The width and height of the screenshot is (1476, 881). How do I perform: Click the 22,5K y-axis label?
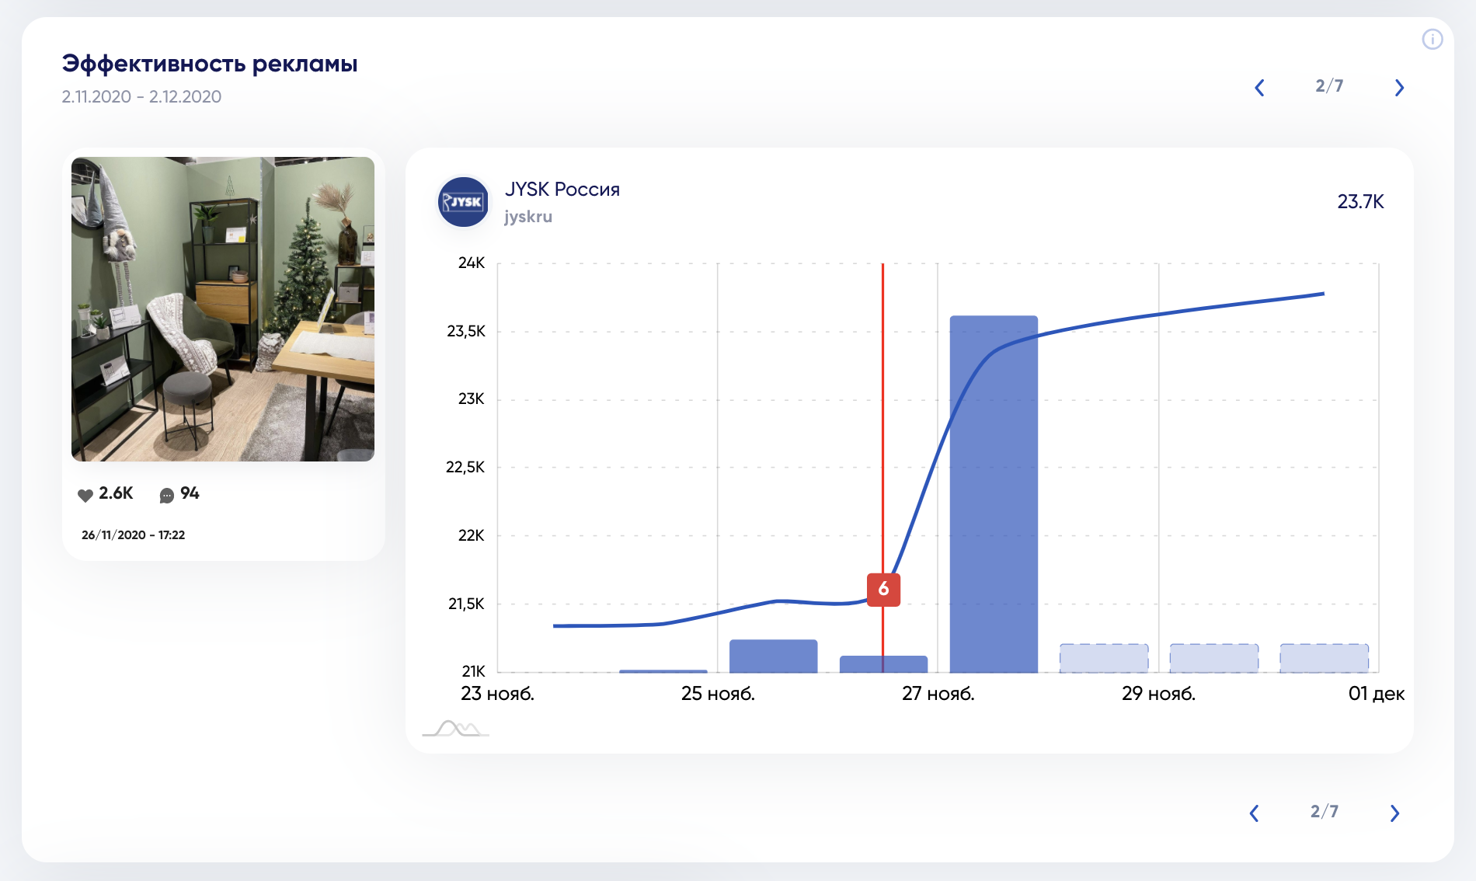(x=465, y=467)
